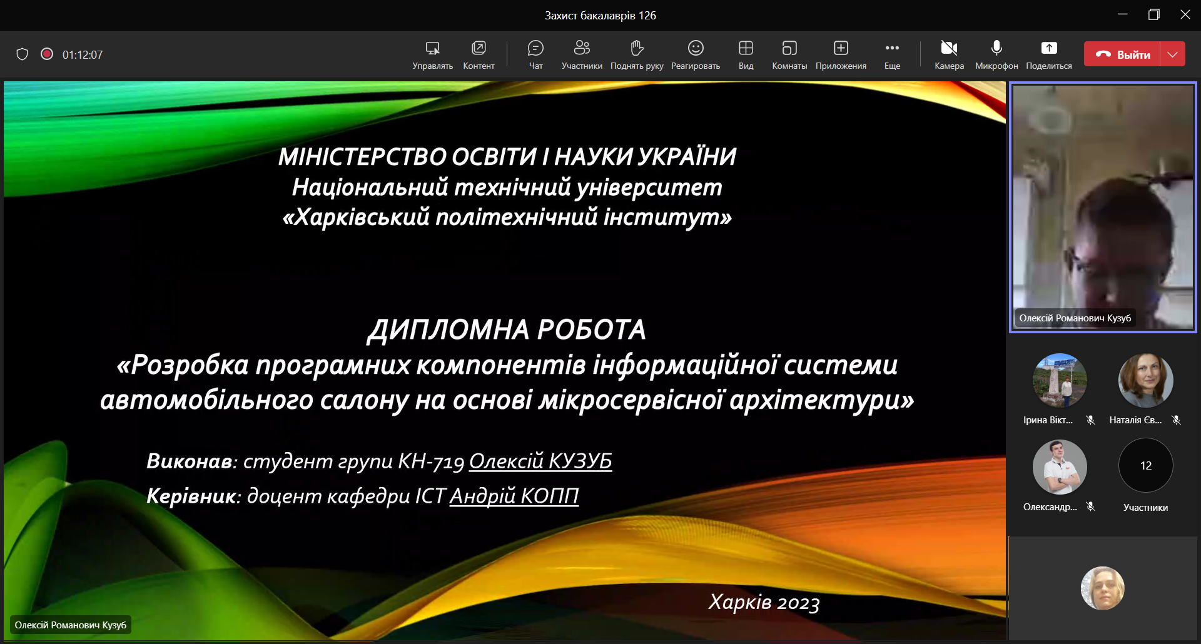Click the МІНІСТЕРСТВО ОСВІТИ І НАУКИ УКРАЇНИ line

507,156
